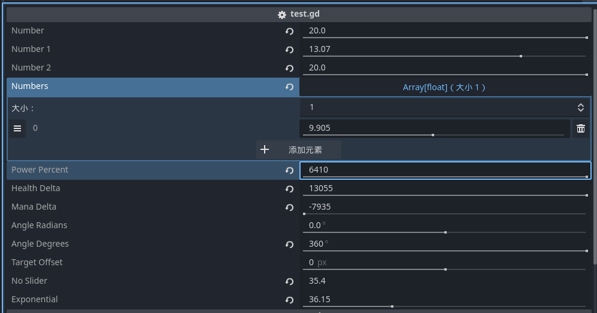Click the Target Offset px field
This screenshot has height=313, width=597.
click(444, 262)
